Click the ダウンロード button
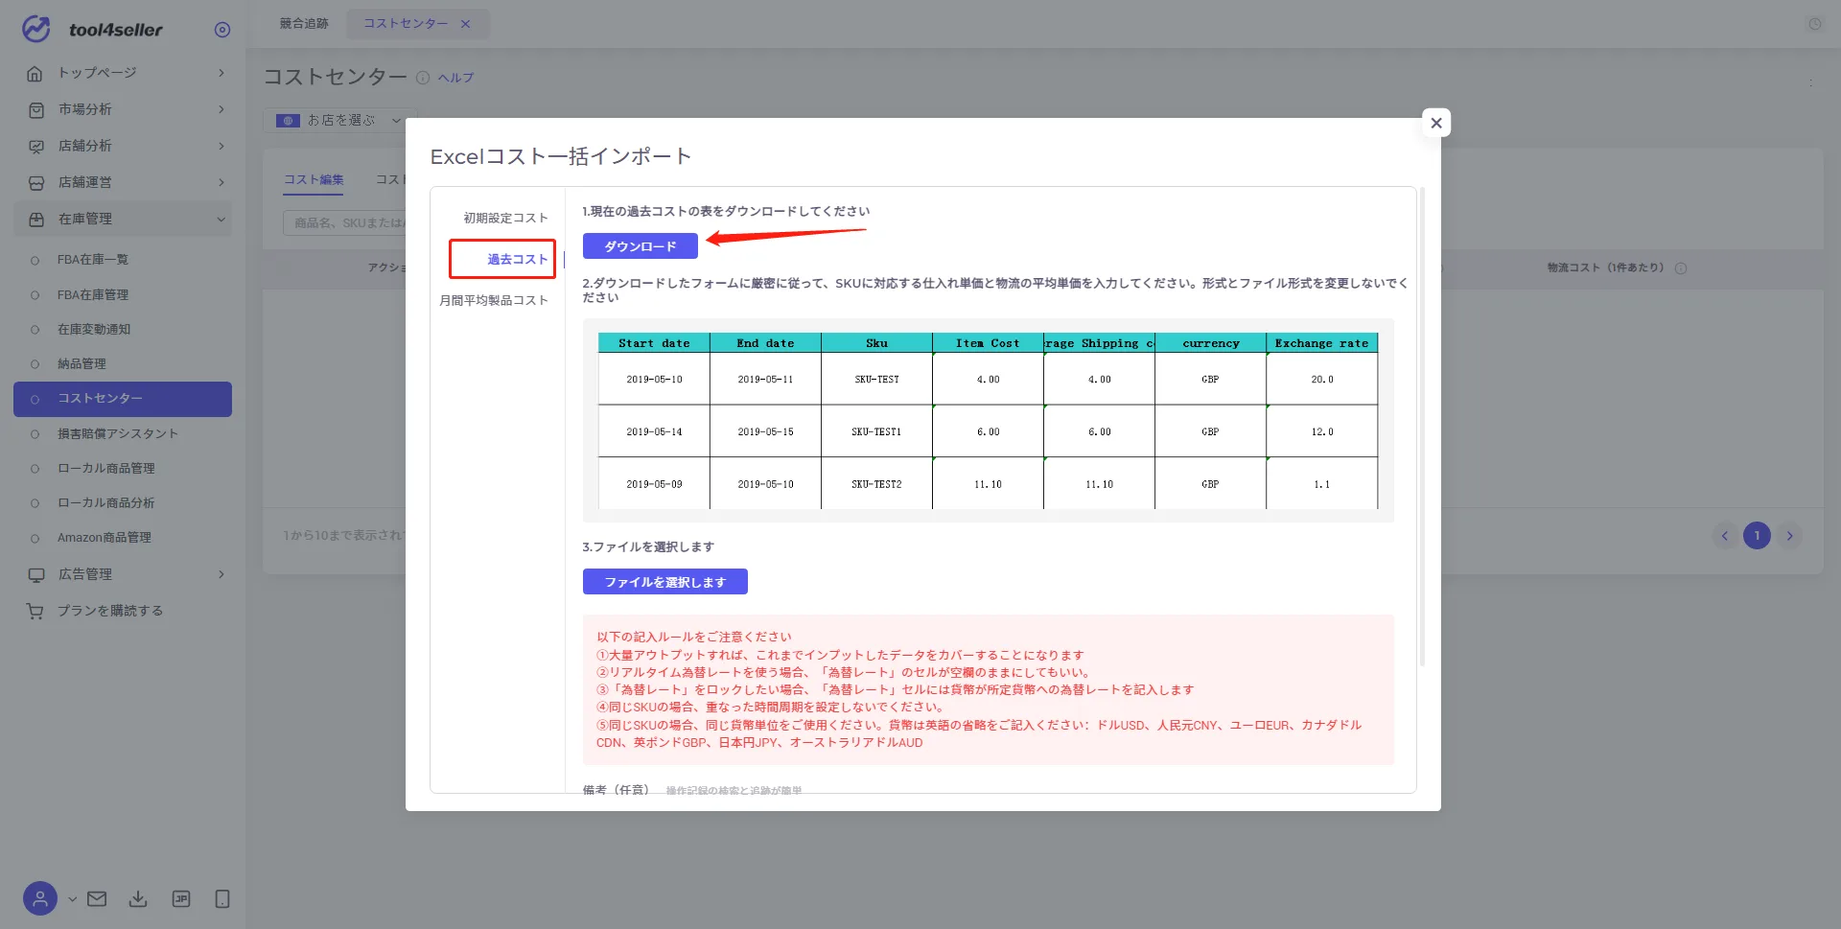Image resolution: width=1841 pixels, height=929 pixels. pyautogui.click(x=641, y=246)
